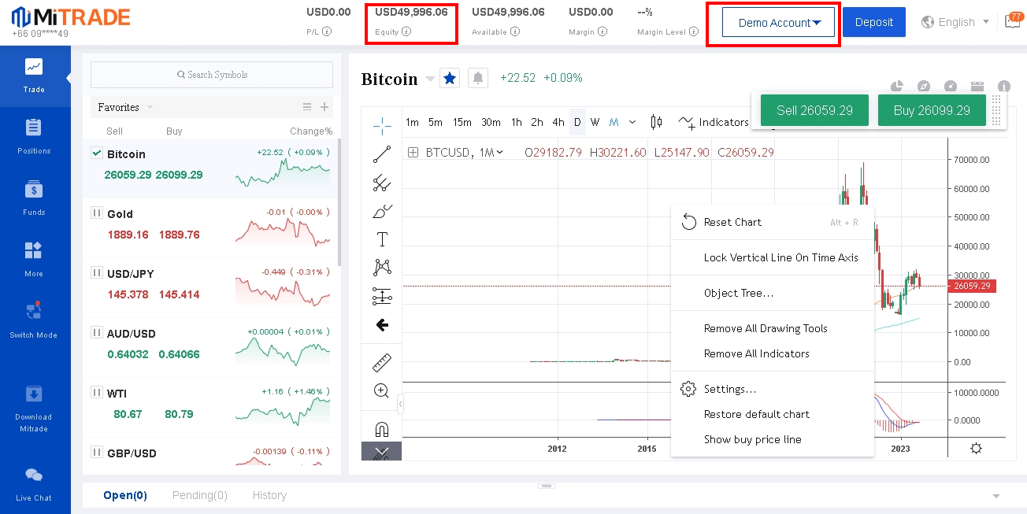Click the blue Deposit button
This screenshot has width=1027, height=514.
coord(873,22)
